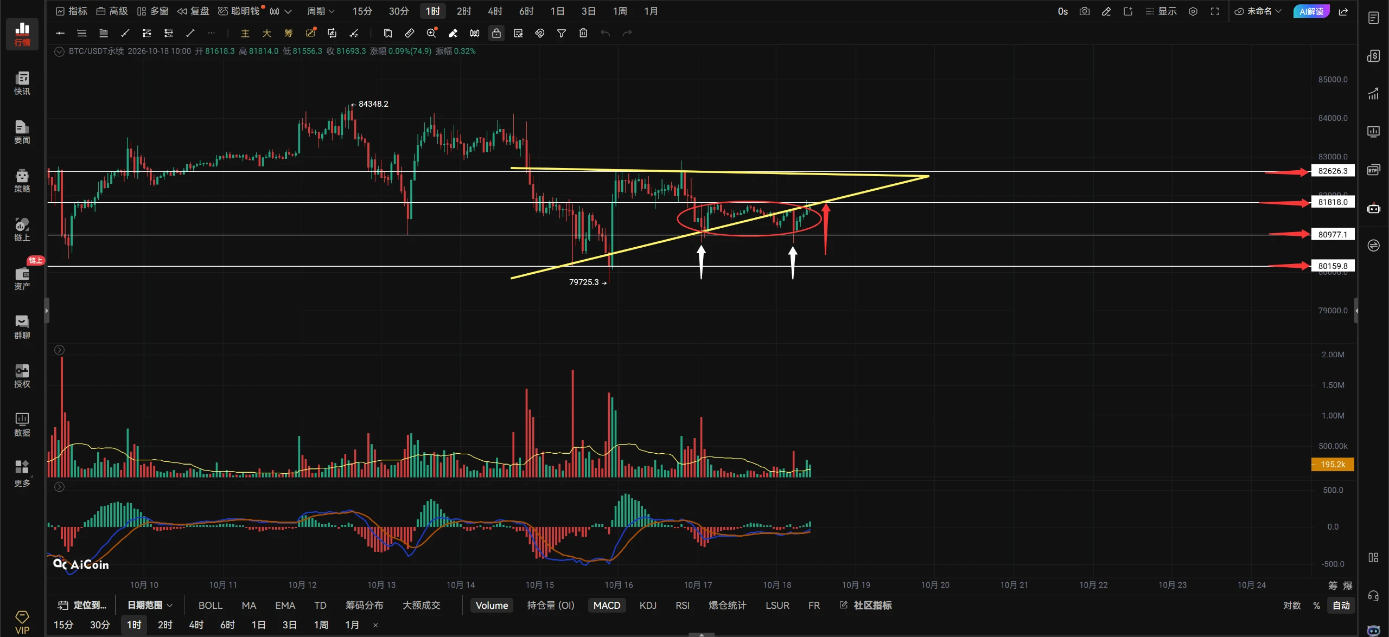The height and width of the screenshot is (637, 1389).
Task: Click the 指标 indicators button
Action: [x=72, y=11]
